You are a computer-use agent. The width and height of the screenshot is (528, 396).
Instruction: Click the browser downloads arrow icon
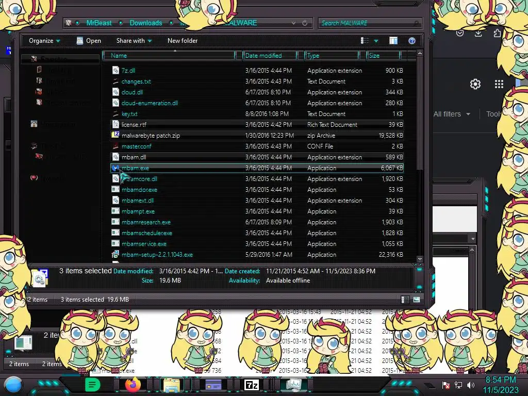coord(478,34)
